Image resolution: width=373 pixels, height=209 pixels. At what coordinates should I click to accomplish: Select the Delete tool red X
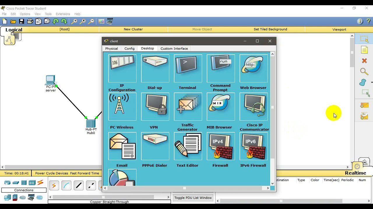pyautogui.click(x=364, y=61)
